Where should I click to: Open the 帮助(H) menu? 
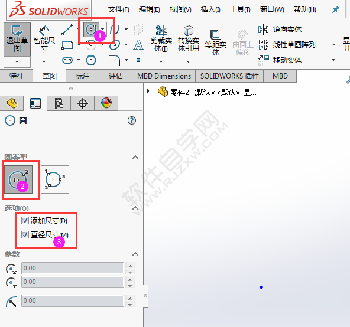(305, 9)
